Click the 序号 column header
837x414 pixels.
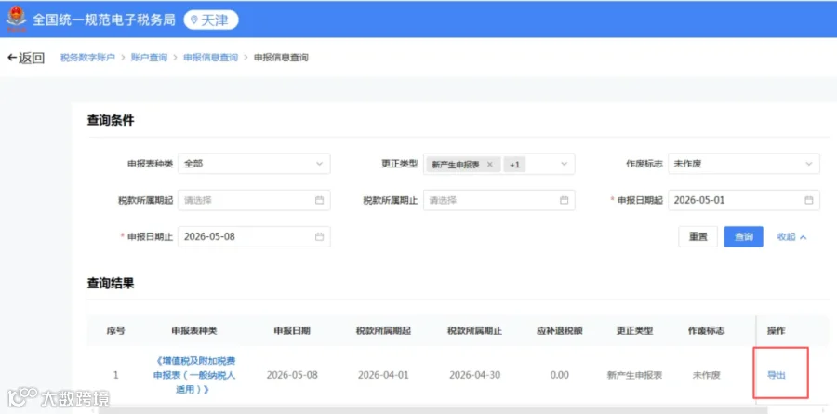tap(115, 330)
